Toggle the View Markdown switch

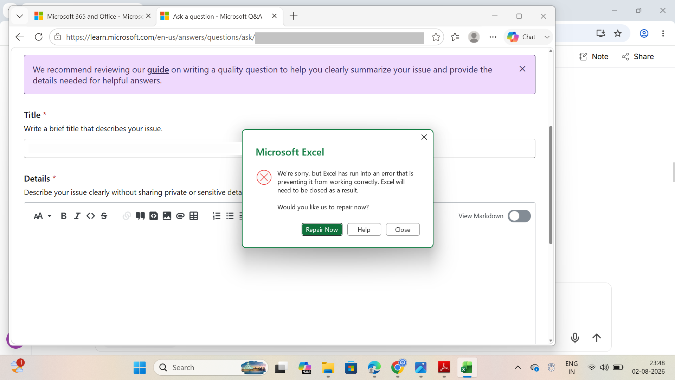pyautogui.click(x=519, y=216)
